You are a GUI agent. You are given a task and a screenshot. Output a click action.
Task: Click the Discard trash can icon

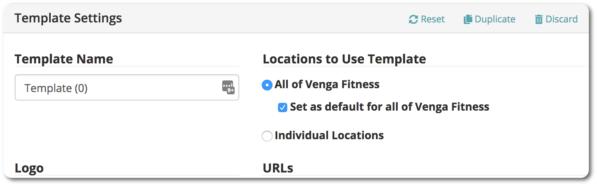[539, 19]
